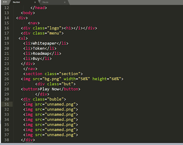Click the opening div tag on line 14
The image size is (183, 145).
click(22, 18)
